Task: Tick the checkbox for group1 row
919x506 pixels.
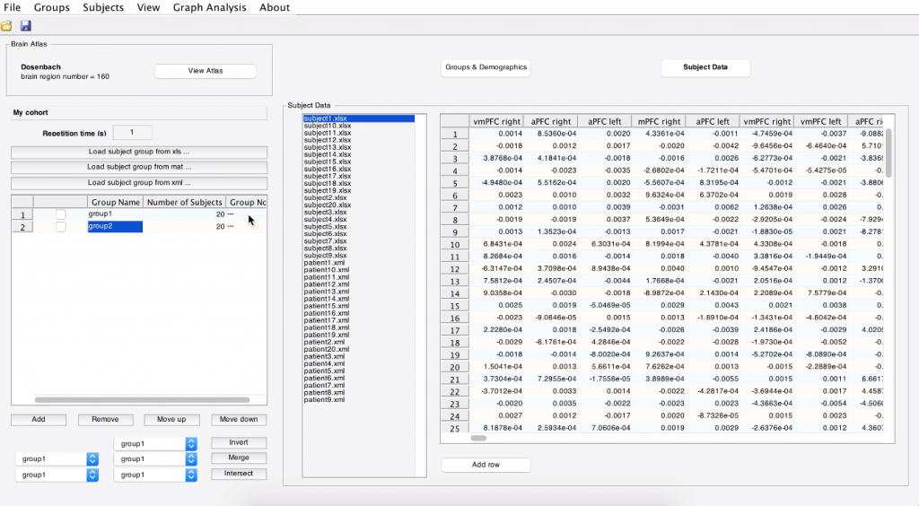Action: click(x=60, y=214)
